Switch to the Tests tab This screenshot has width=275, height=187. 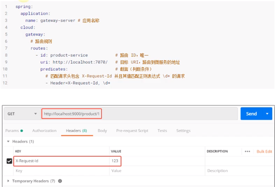tap(162, 131)
